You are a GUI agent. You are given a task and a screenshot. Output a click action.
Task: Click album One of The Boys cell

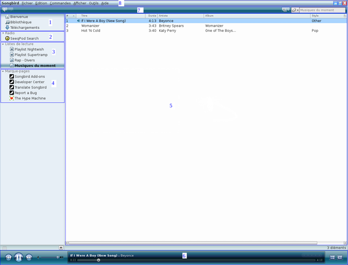coord(220,31)
